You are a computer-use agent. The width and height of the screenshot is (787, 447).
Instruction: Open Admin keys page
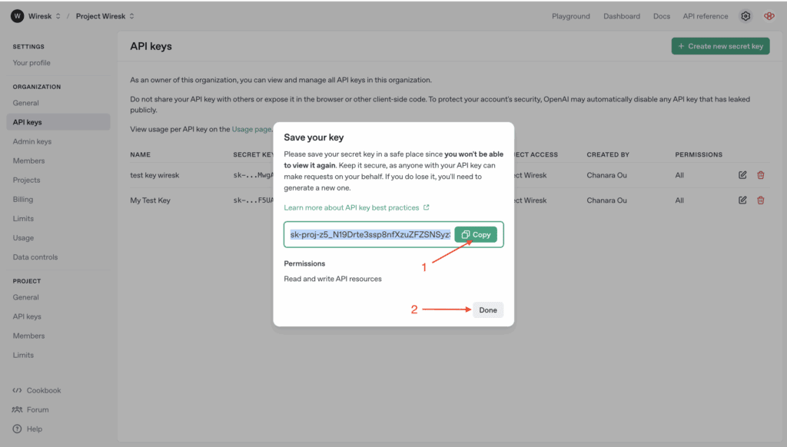(32, 141)
